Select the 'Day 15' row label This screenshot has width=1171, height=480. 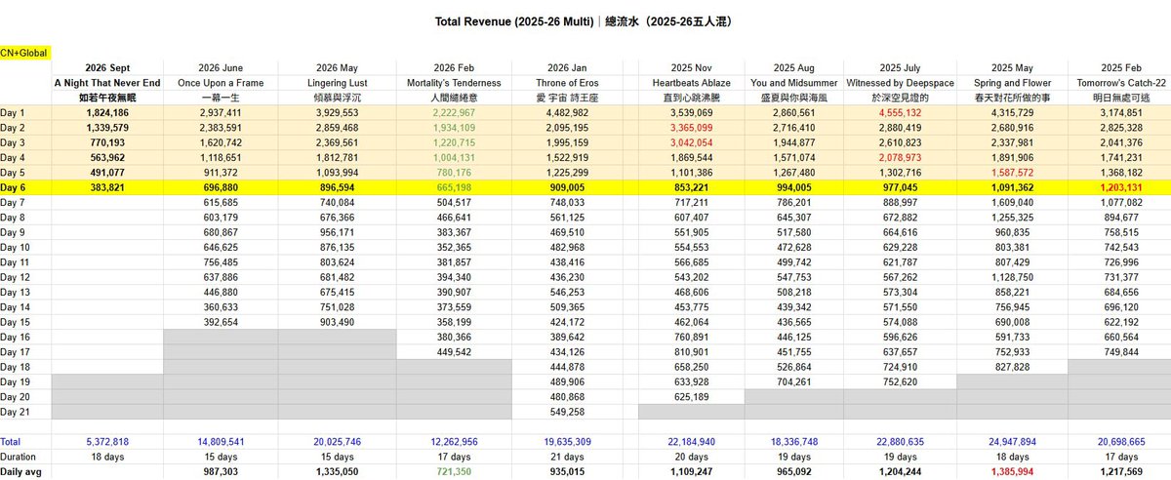point(17,321)
